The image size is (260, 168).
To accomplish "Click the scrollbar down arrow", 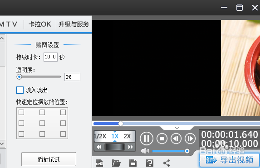I will [x=2, y=144].
